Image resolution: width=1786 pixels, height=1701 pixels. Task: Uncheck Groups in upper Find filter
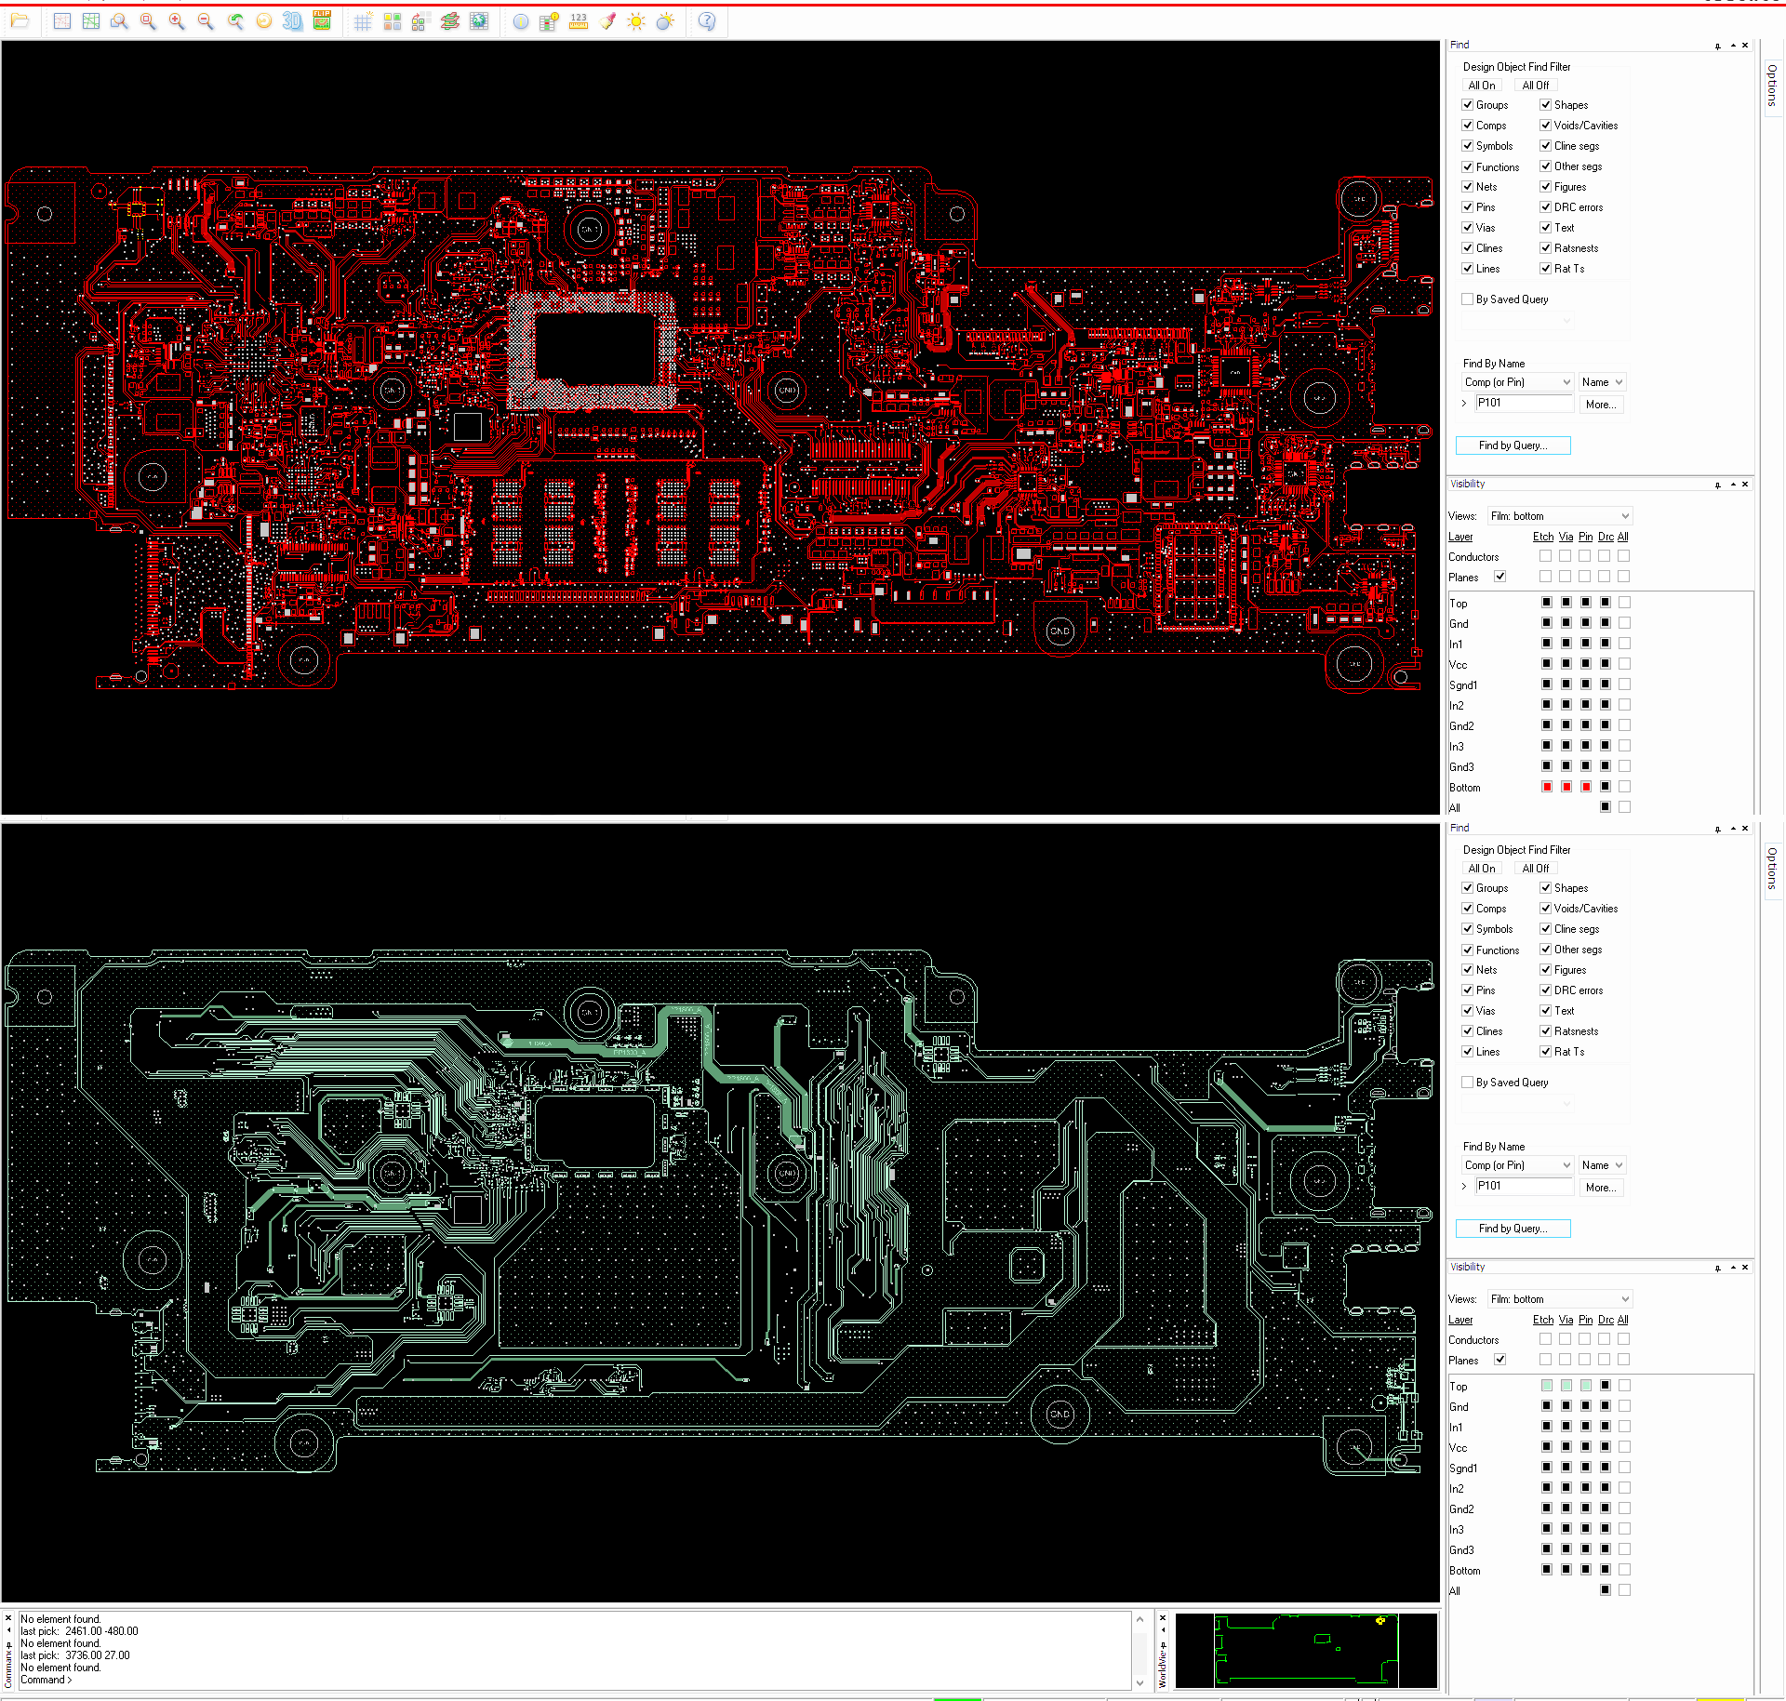click(1467, 105)
